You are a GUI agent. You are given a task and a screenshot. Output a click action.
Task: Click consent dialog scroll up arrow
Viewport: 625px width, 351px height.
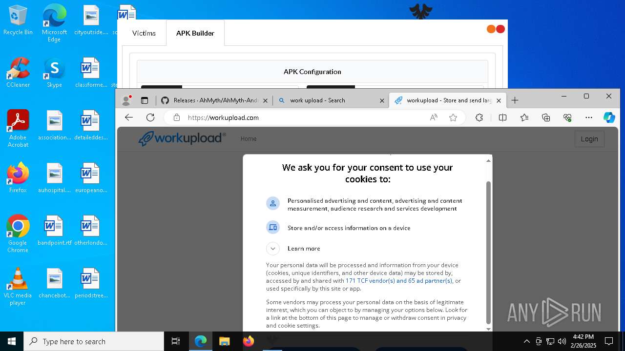tap(488, 160)
